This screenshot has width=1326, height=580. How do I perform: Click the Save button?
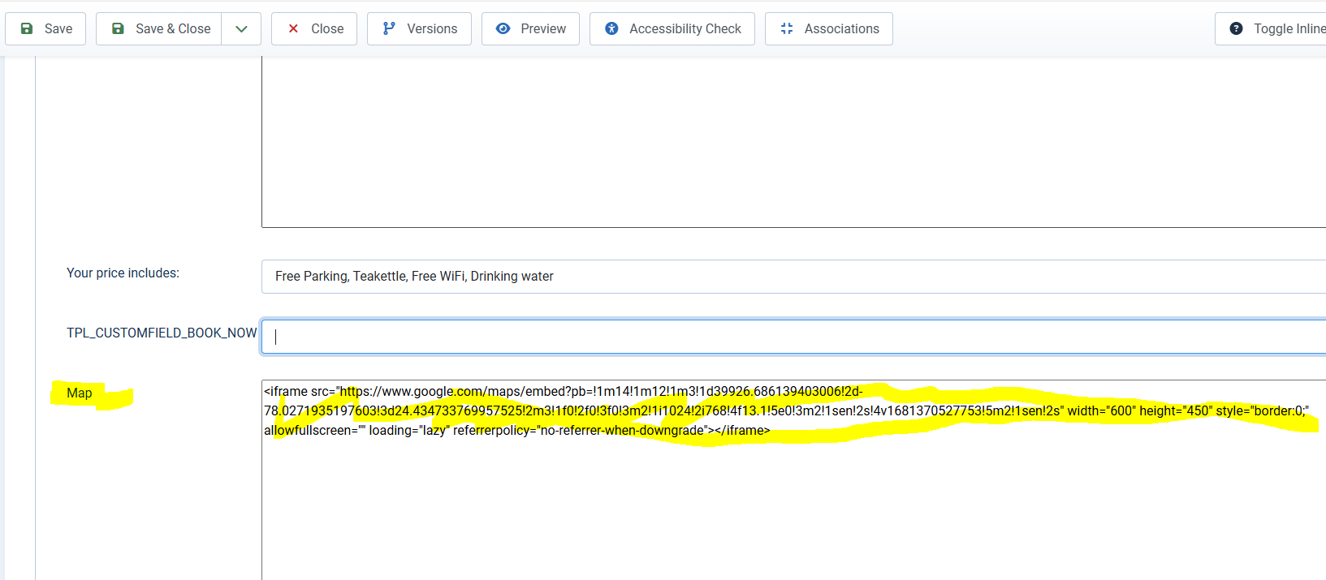point(45,28)
